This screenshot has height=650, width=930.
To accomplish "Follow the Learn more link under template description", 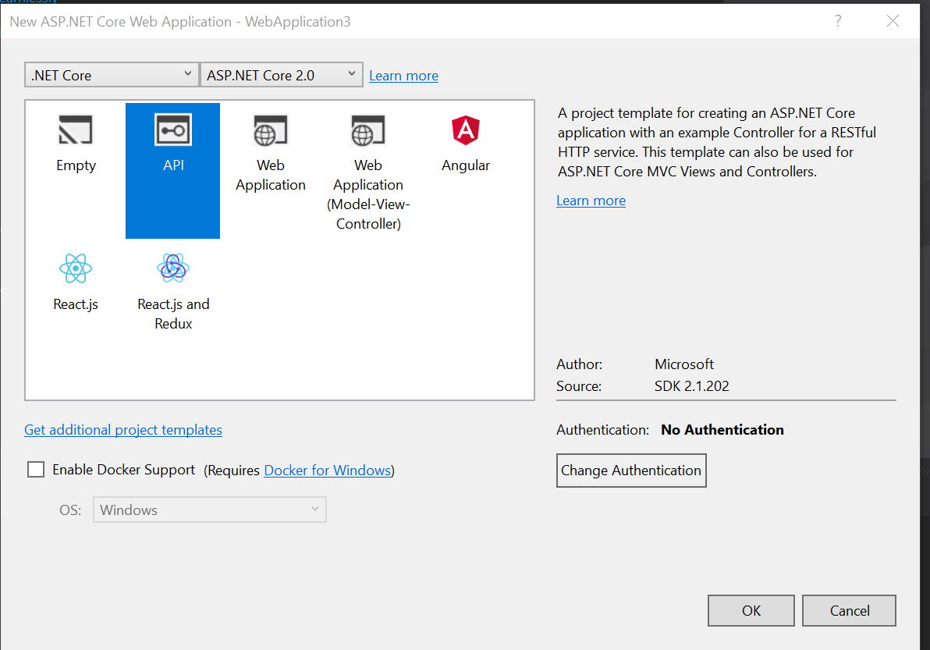I will tap(591, 201).
